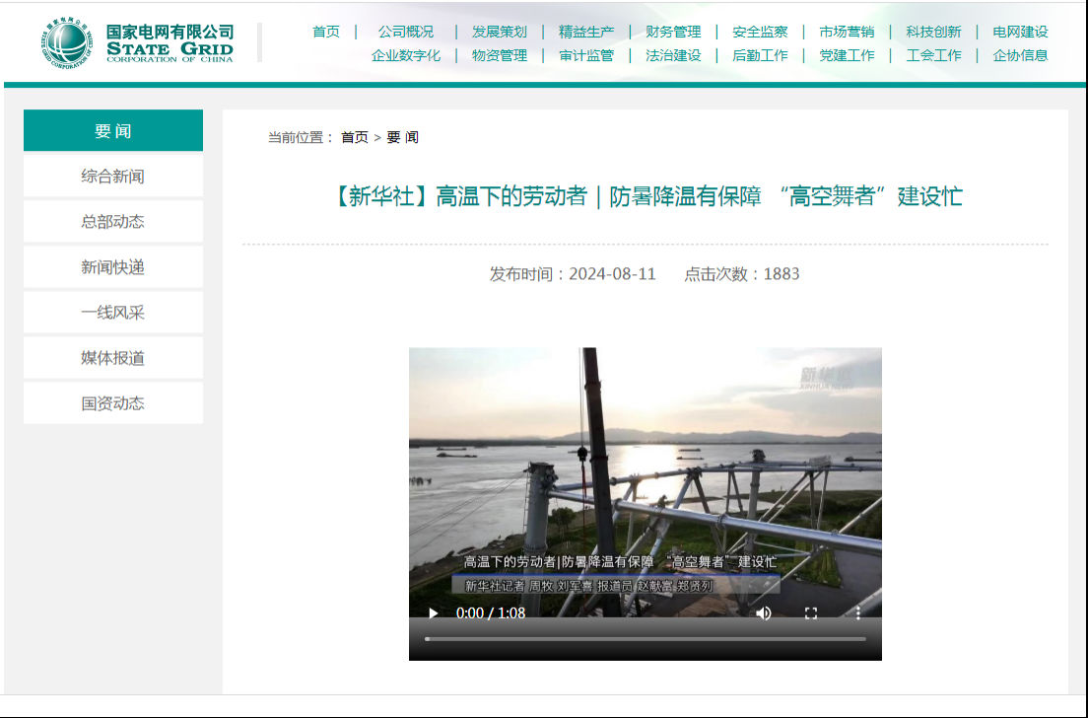Navigate to 企协信息
1088x718 pixels.
tap(1020, 55)
